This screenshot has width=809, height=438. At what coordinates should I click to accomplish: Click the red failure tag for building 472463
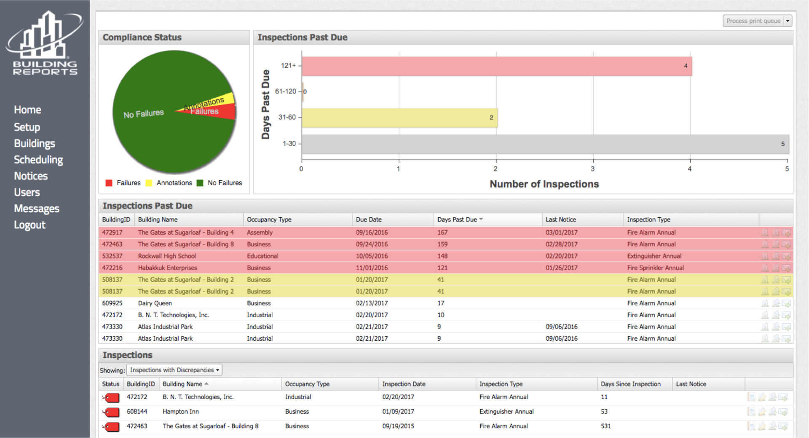[111, 426]
